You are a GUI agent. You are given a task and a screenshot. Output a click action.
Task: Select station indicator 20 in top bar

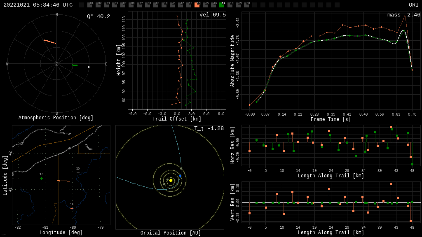[246, 5]
